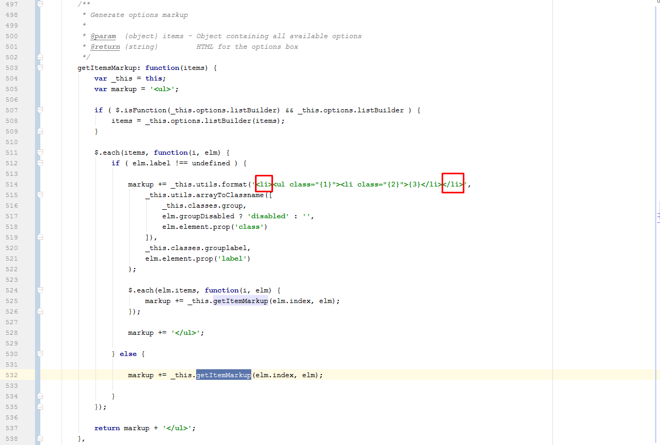Click the red-boxed closing </li> token on line 514

coord(453,183)
